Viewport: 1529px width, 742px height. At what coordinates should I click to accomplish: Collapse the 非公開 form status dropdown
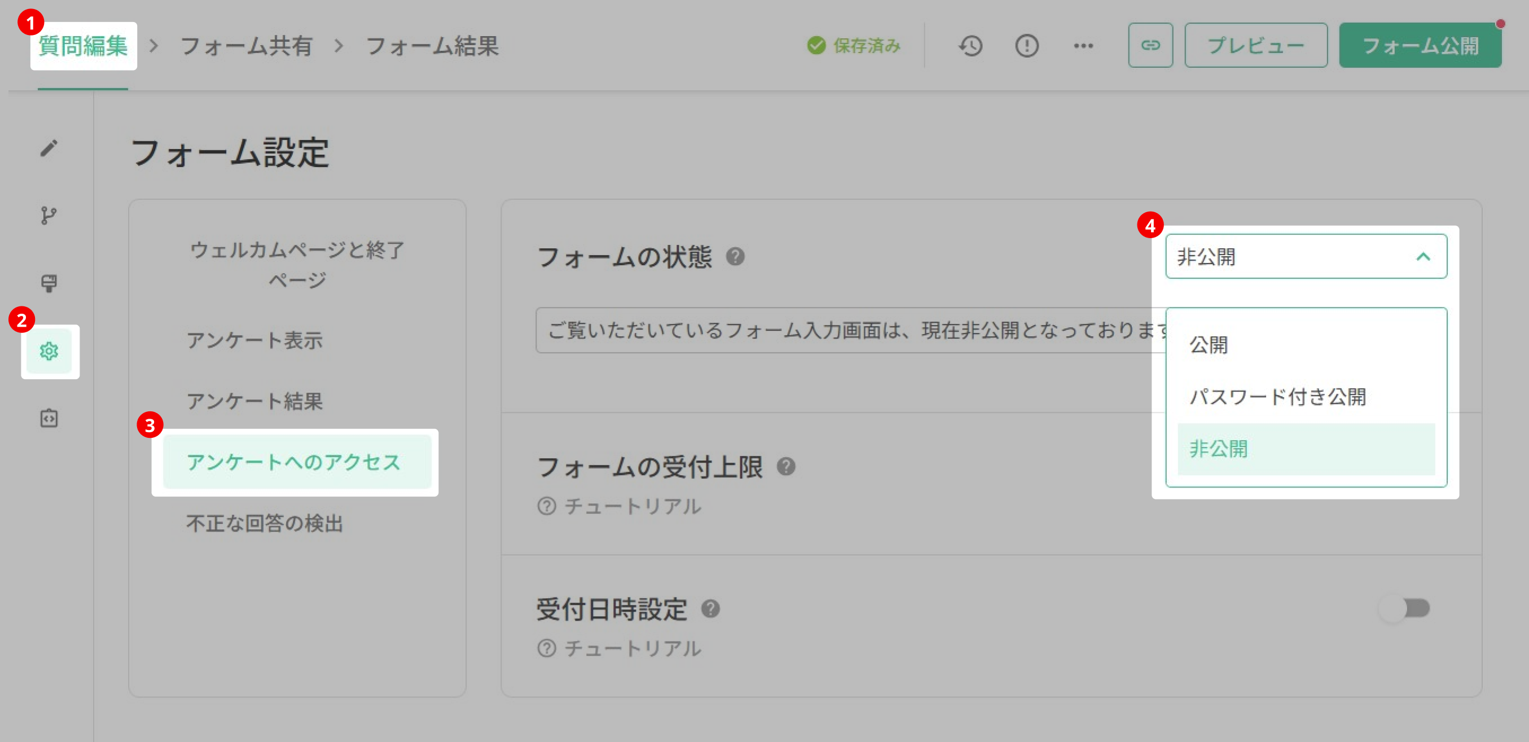(1306, 256)
